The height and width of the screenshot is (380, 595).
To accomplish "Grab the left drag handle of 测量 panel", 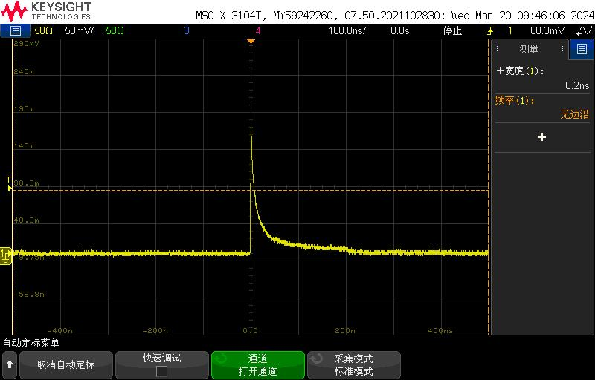I will pos(496,49).
